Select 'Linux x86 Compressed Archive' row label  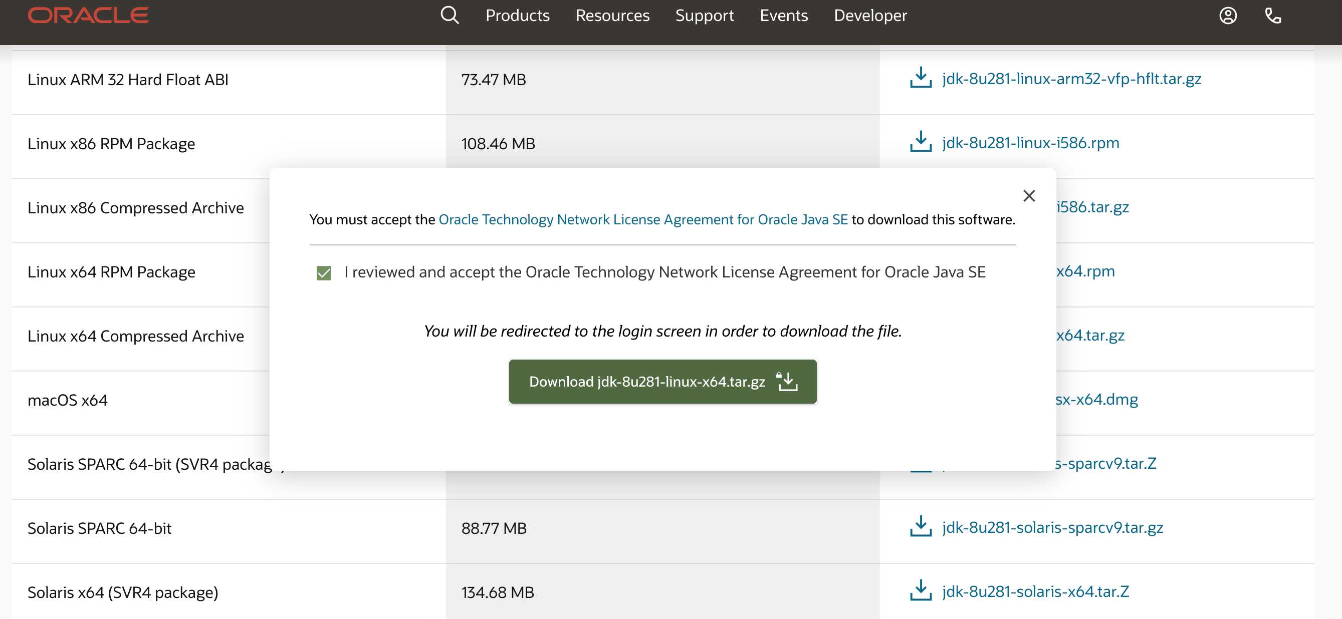click(135, 208)
